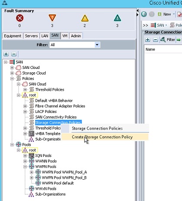Select WWPN Pool default
The height and width of the screenshot is (201, 182).
tap(58, 183)
